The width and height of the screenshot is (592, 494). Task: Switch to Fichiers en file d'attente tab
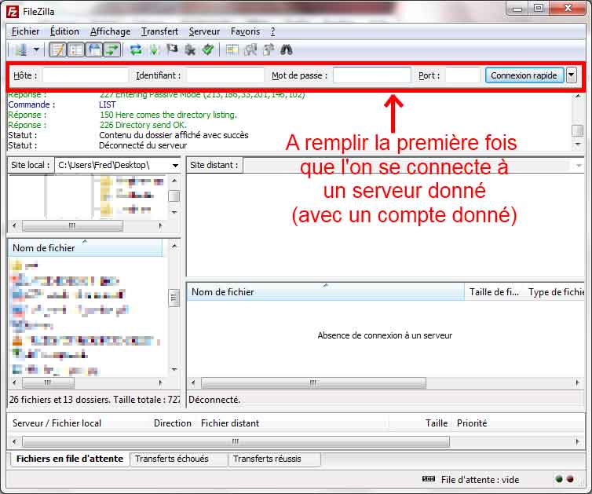click(x=69, y=459)
